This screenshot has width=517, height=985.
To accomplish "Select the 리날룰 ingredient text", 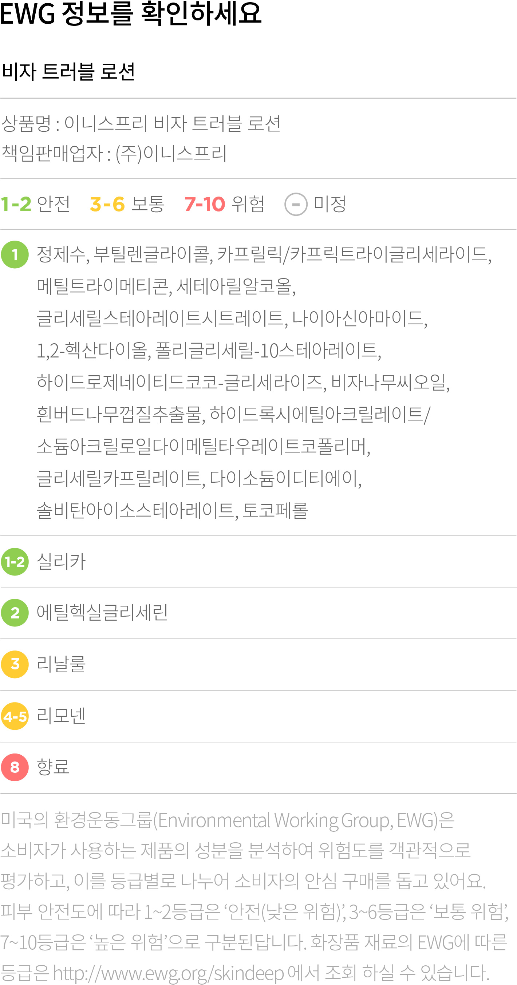I will click(x=61, y=664).
